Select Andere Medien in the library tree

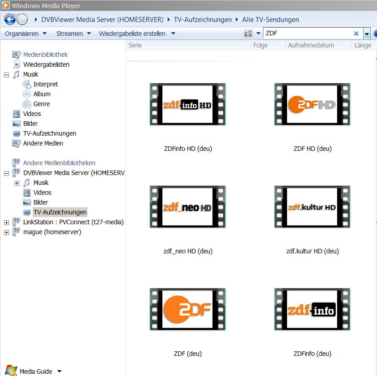(43, 143)
